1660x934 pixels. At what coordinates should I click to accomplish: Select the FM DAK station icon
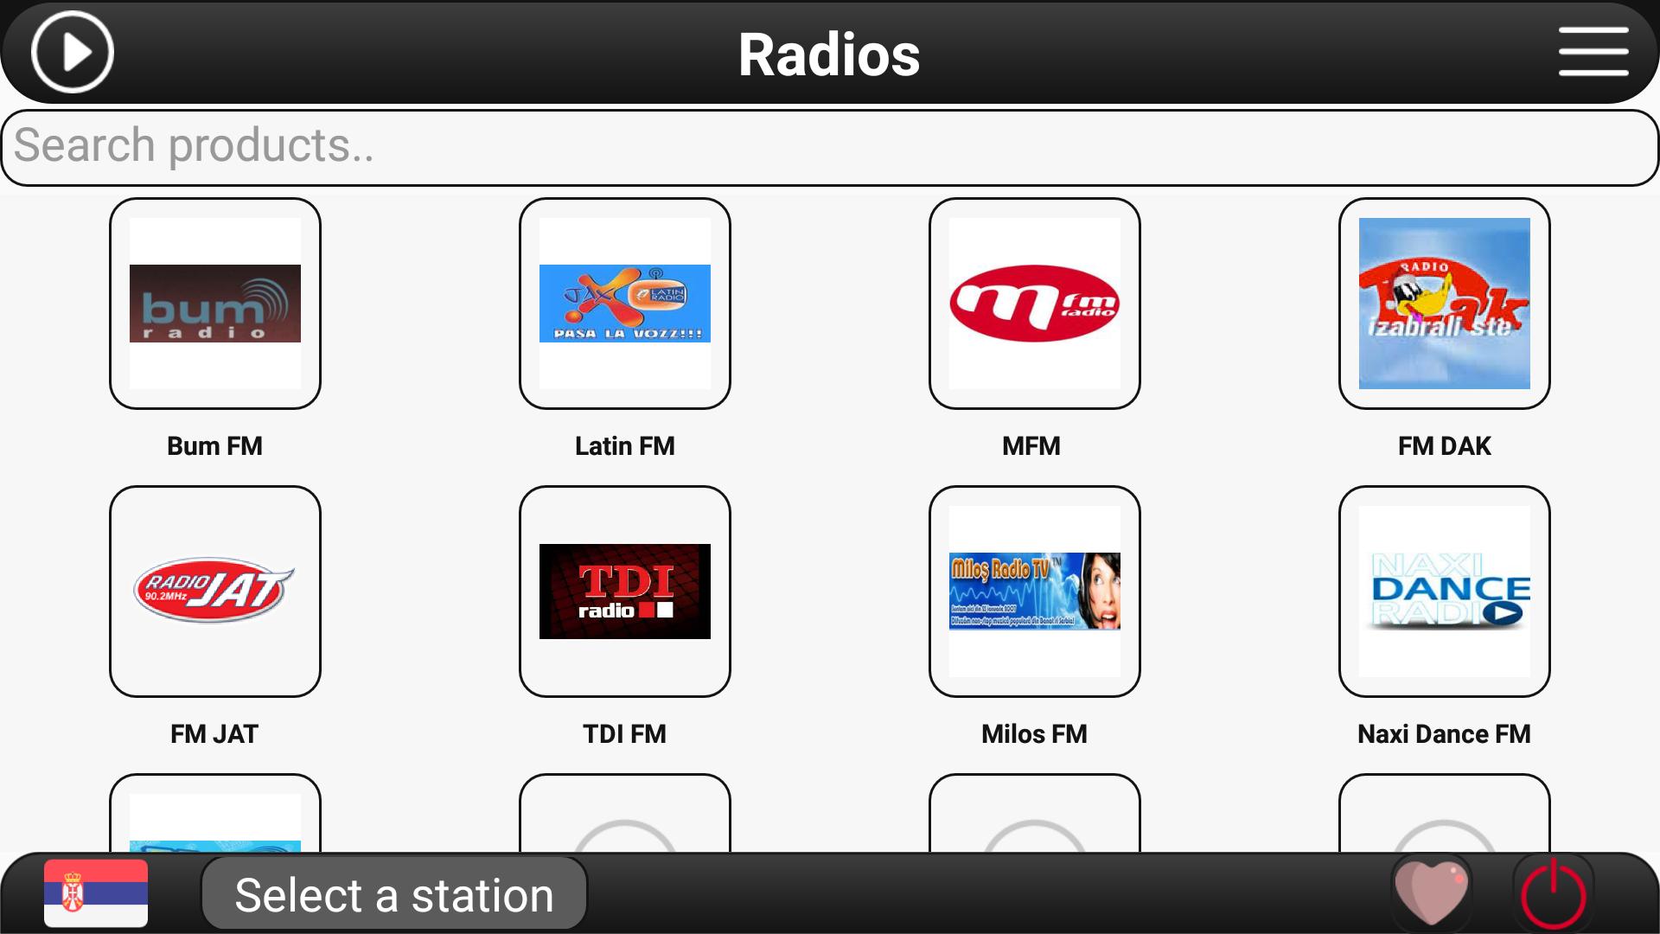coord(1445,302)
